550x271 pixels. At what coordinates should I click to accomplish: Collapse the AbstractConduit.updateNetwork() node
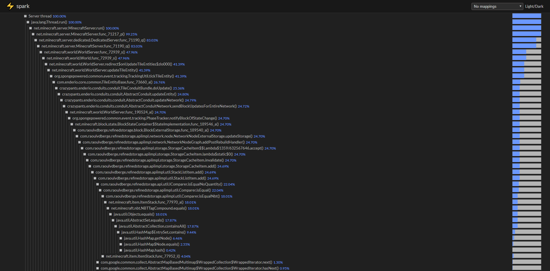point(61,100)
